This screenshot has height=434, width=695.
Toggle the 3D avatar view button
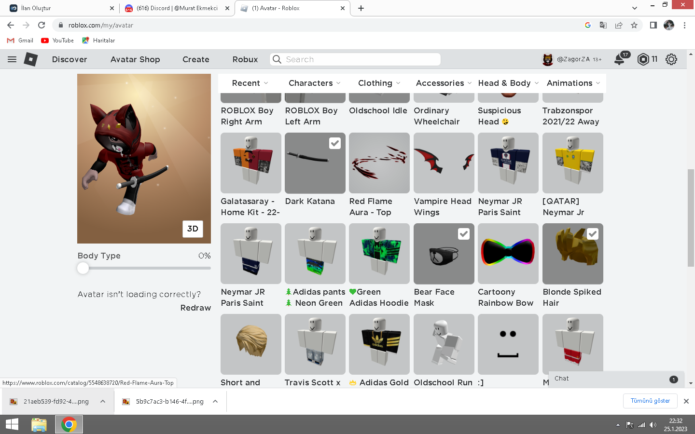(x=193, y=229)
